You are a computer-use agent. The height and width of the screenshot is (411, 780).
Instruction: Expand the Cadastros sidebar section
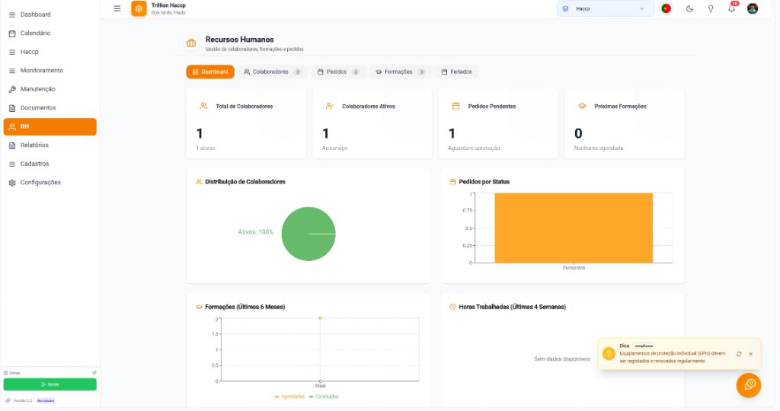pos(50,164)
